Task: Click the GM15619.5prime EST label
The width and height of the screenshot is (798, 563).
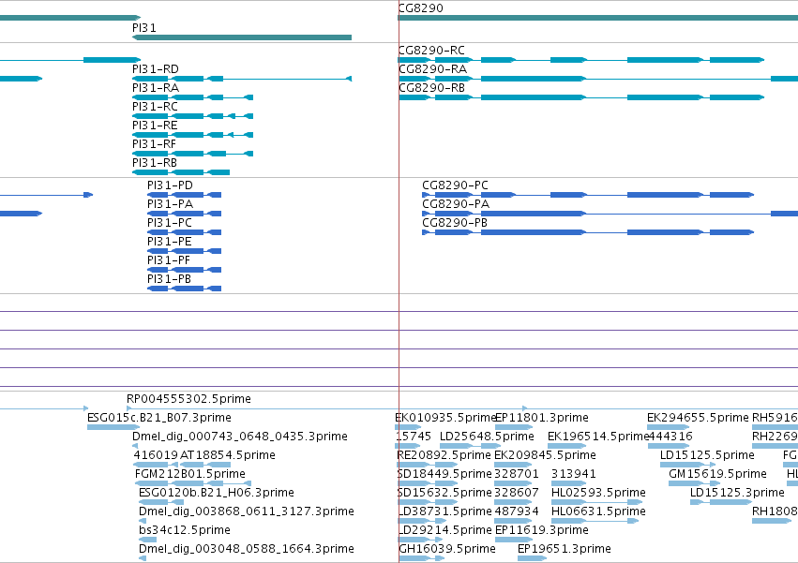Action: (717, 475)
